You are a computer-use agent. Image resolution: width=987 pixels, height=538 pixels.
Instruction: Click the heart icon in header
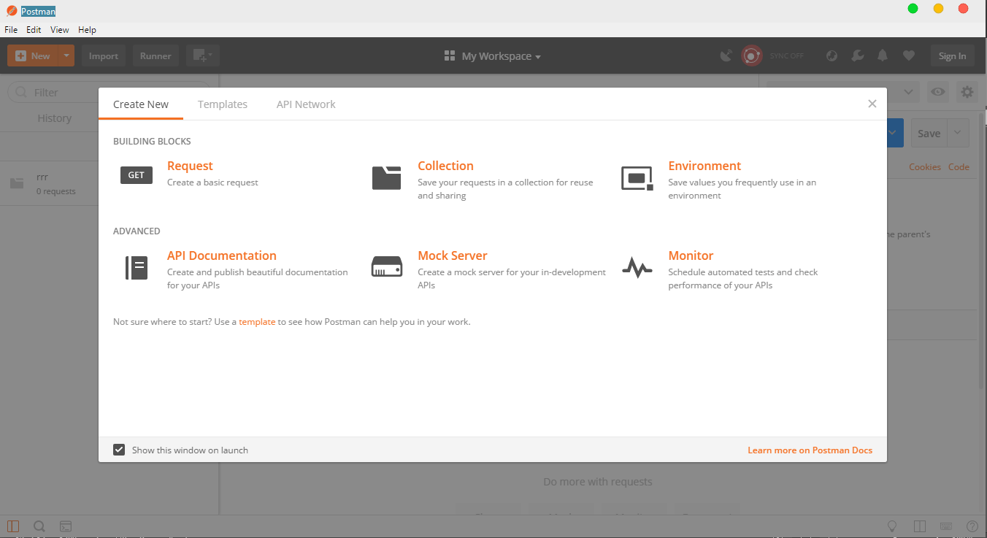click(909, 56)
